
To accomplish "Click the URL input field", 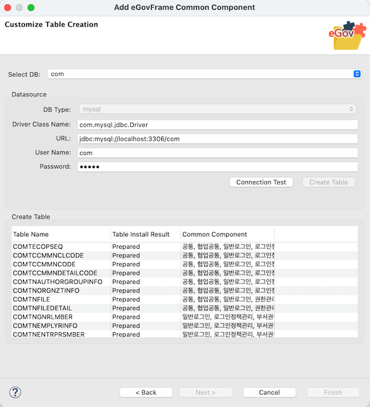I will pyautogui.click(x=218, y=139).
